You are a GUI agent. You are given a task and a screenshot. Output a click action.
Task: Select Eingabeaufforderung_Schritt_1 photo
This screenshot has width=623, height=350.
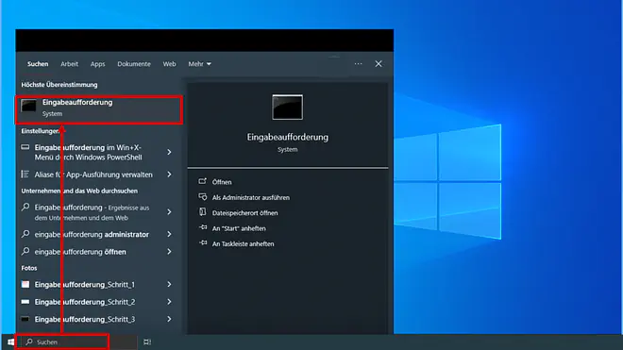(x=85, y=285)
